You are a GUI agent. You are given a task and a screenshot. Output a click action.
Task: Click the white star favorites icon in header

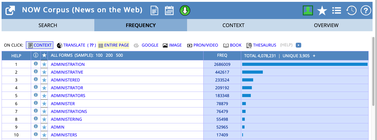coord(322,11)
